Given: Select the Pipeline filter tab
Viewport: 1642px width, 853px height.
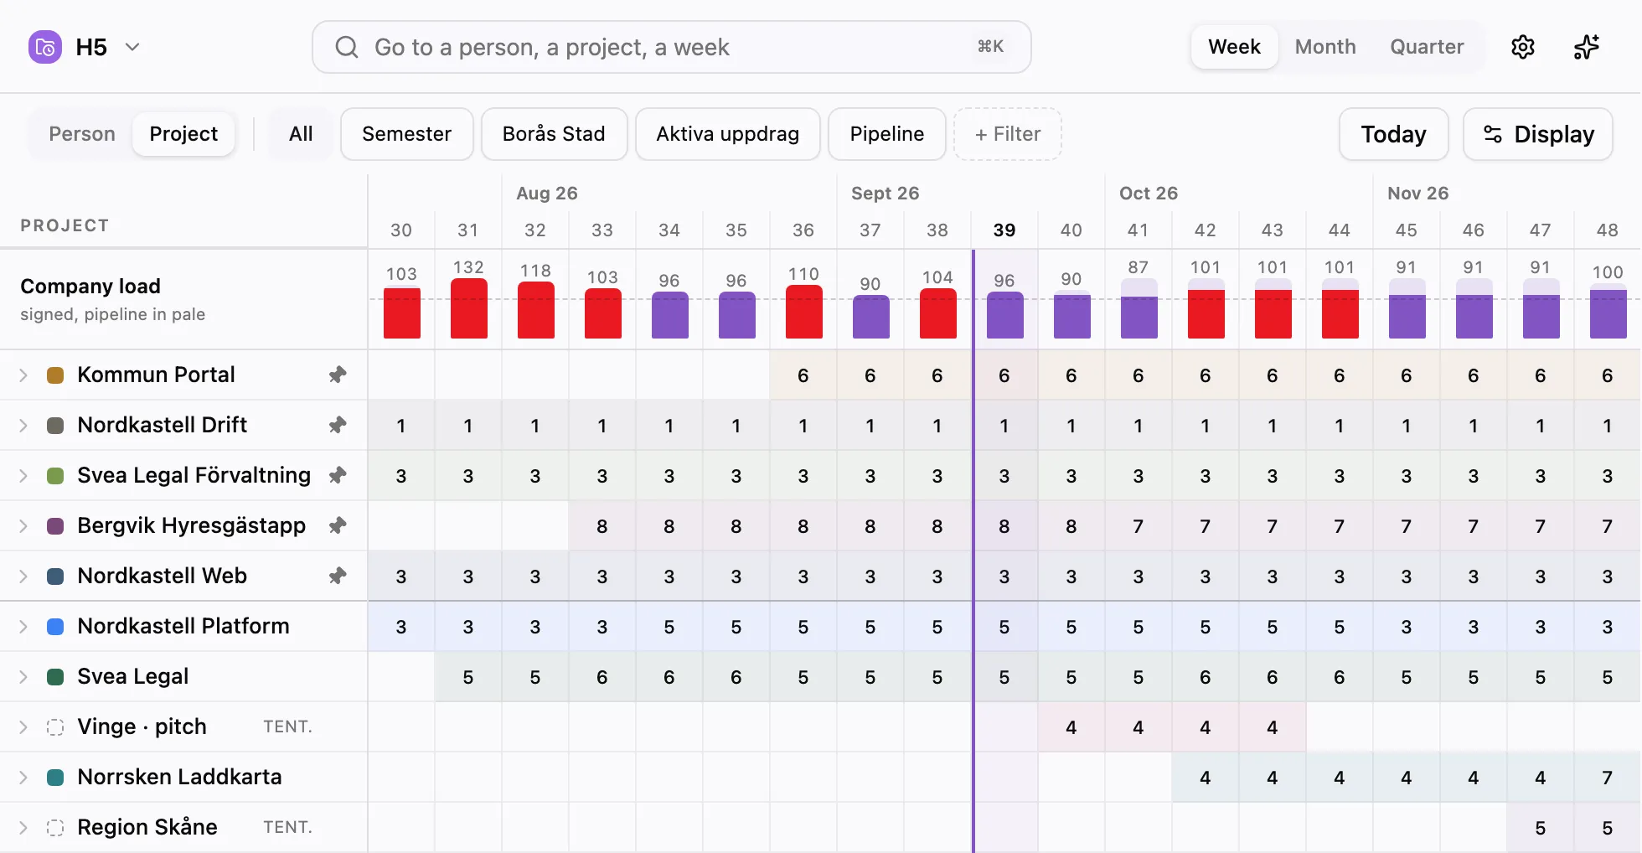Looking at the screenshot, I should [x=887, y=134].
